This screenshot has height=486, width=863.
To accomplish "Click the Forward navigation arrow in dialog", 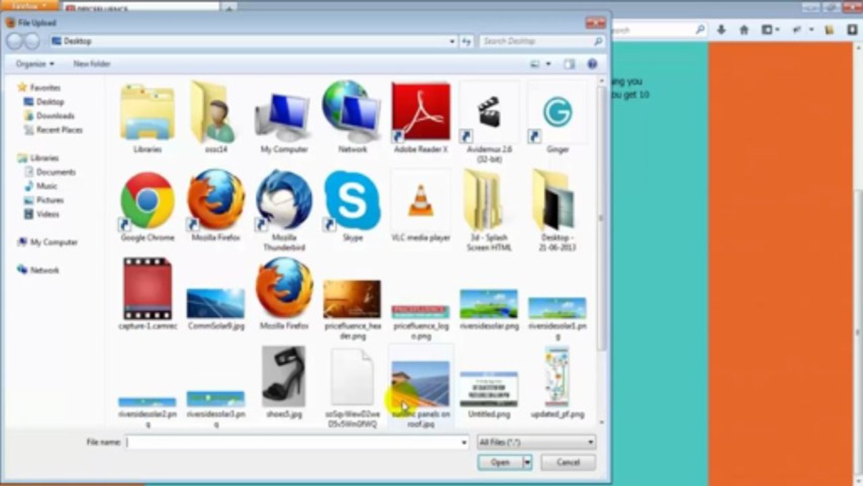I will coord(32,41).
